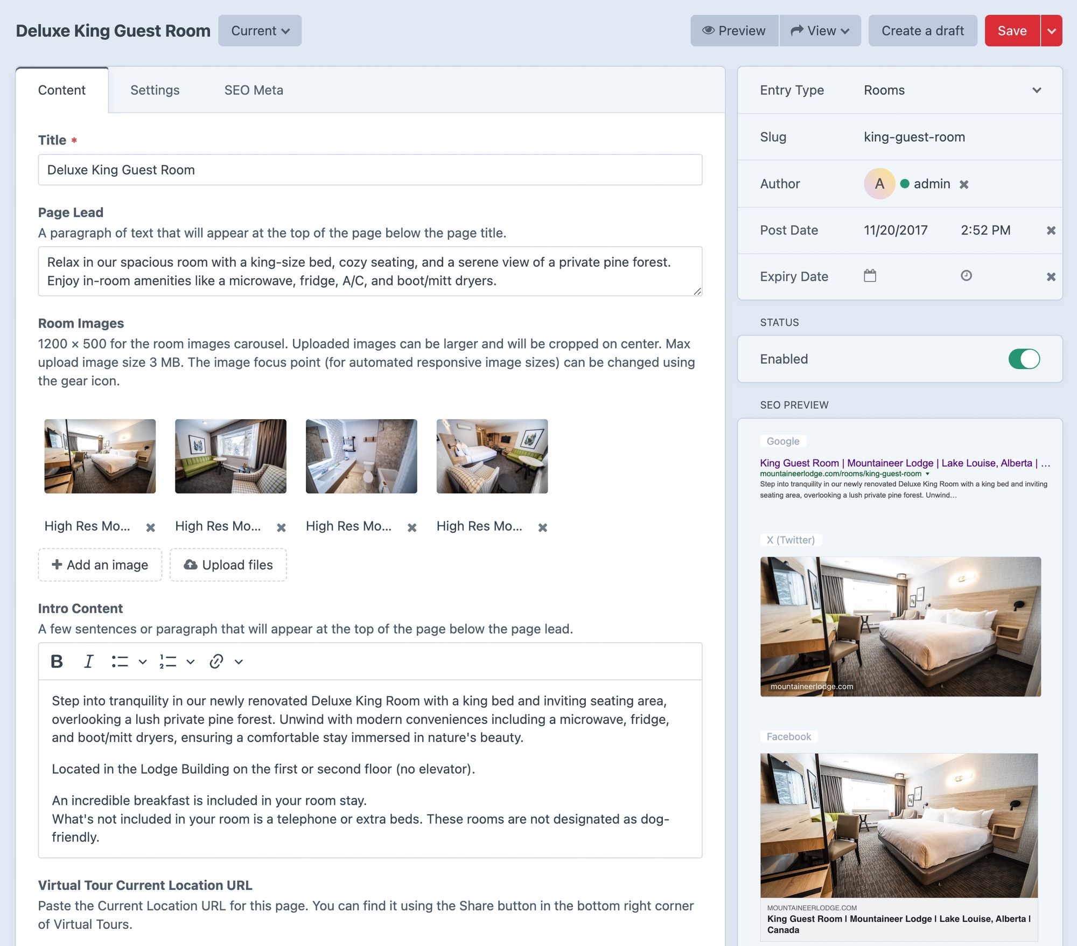The width and height of the screenshot is (1077, 946).
Task: Click the Upload files button
Action: [x=227, y=564]
